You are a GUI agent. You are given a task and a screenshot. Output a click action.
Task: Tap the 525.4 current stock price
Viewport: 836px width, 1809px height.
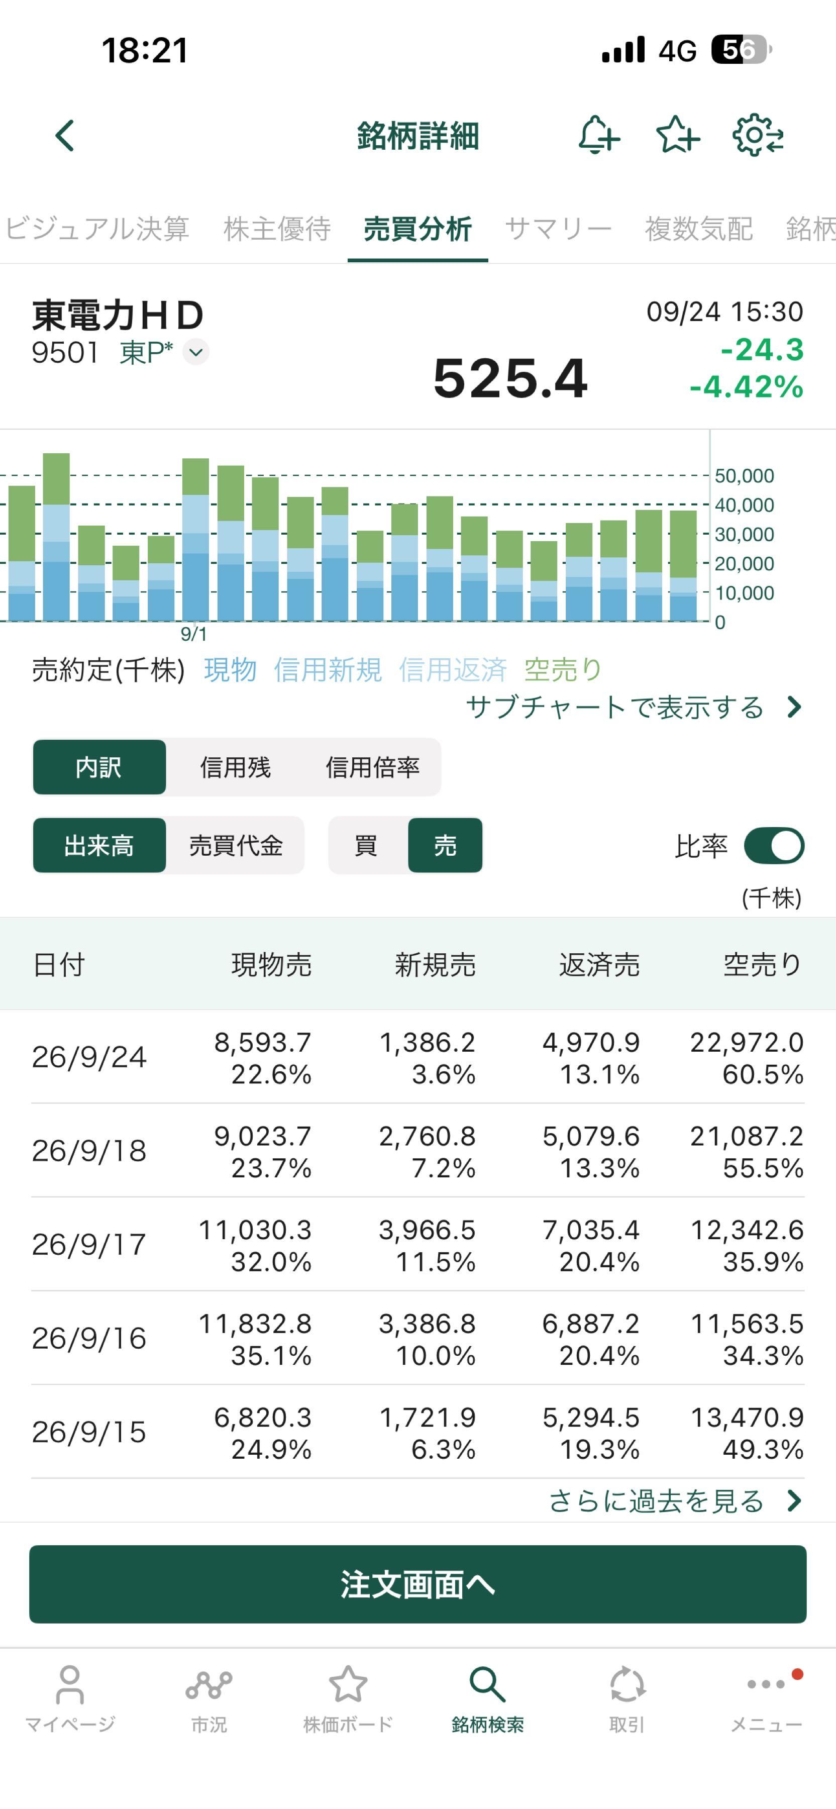point(510,378)
